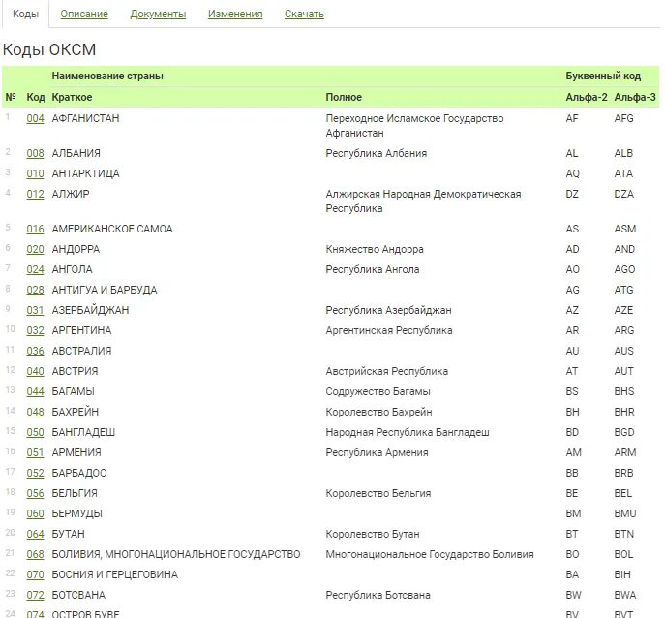The image size is (665, 618).
Task: Select the Alpha-3 code ARM
Action: [625, 453]
